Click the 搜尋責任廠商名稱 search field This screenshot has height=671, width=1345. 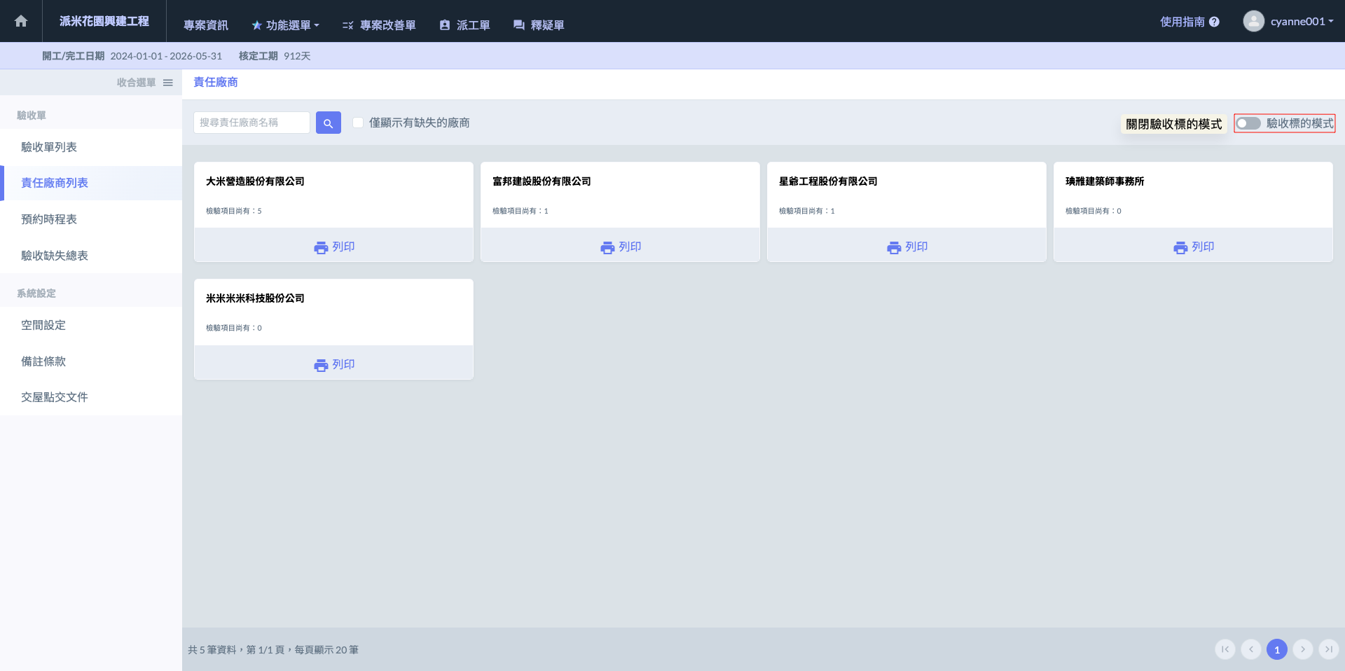[251, 123]
